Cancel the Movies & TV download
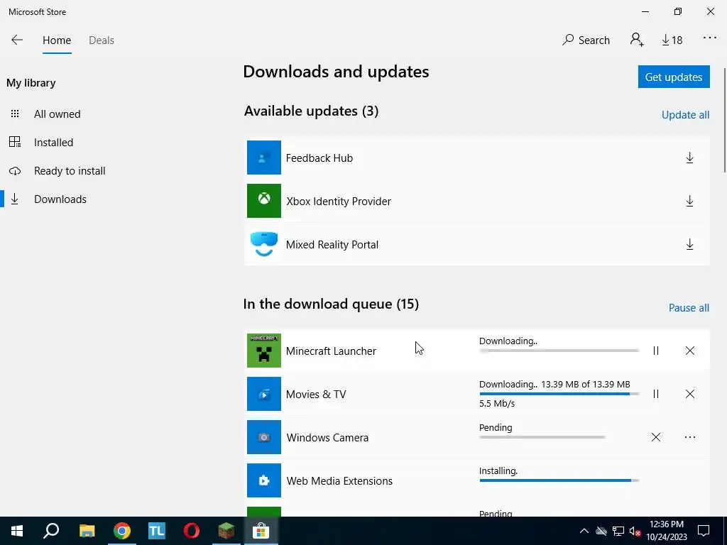727x545 pixels. point(690,394)
